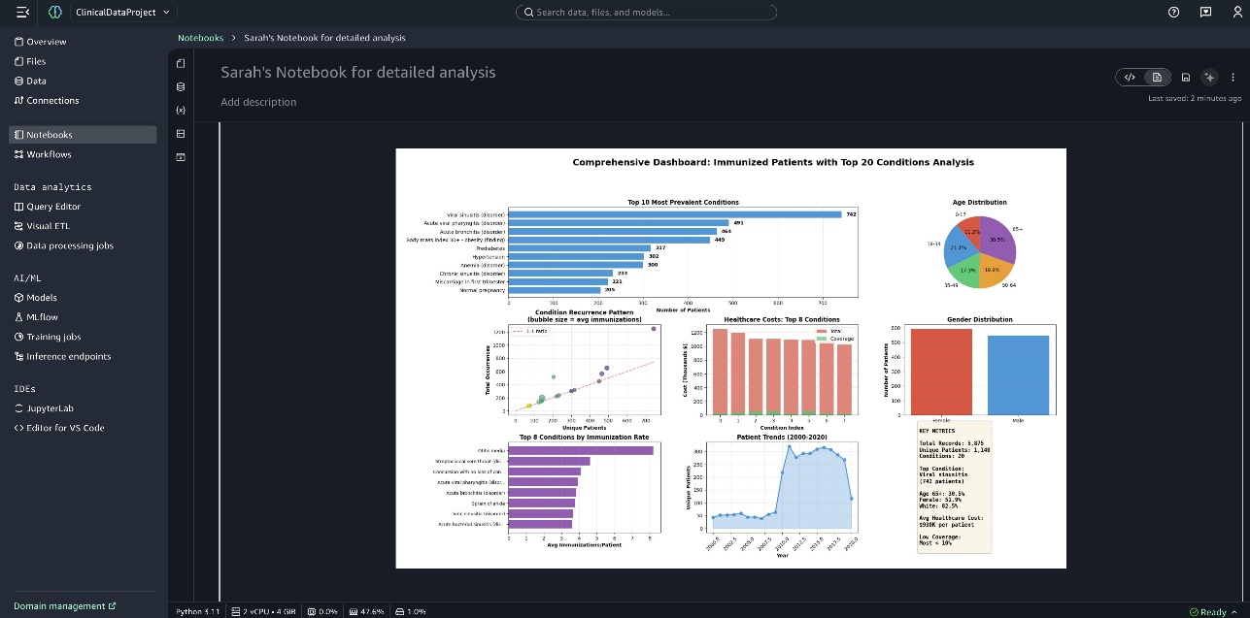
Task: Click the Add description field
Action: (258, 102)
